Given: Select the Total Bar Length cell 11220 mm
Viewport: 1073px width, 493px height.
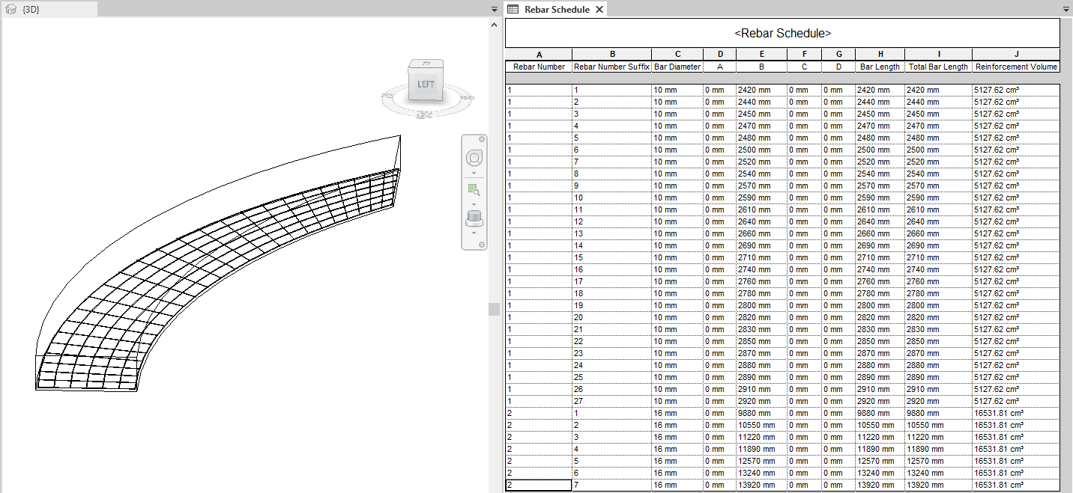Looking at the screenshot, I should tap(938, 437).
